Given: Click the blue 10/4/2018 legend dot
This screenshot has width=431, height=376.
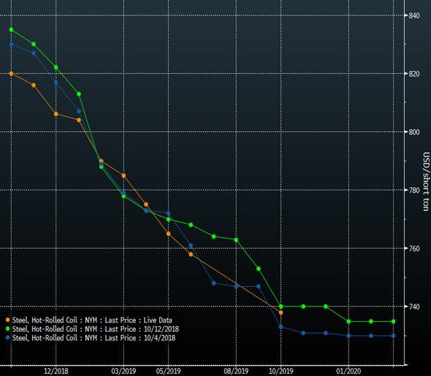Looking at the screenshot, I should click(x=6, y=338).
